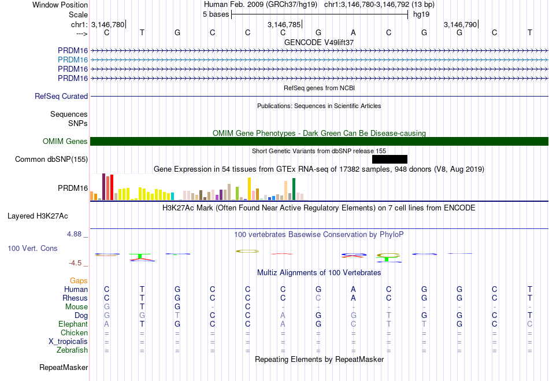Viewport: 549px width, 381px height.
Task: Click the 'A' base in the top sequence row
Action: (x=353, y=32)
